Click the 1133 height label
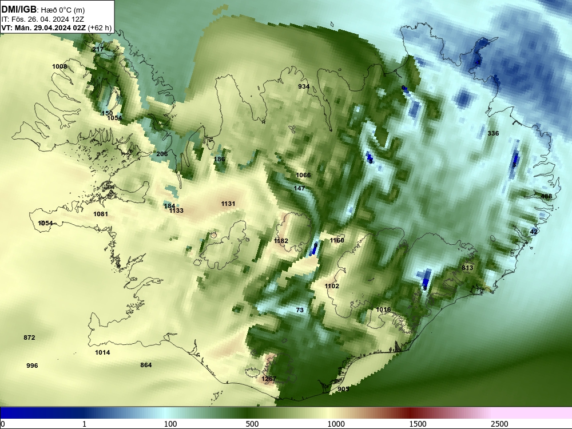572x429 pixels. pos(176,210)
